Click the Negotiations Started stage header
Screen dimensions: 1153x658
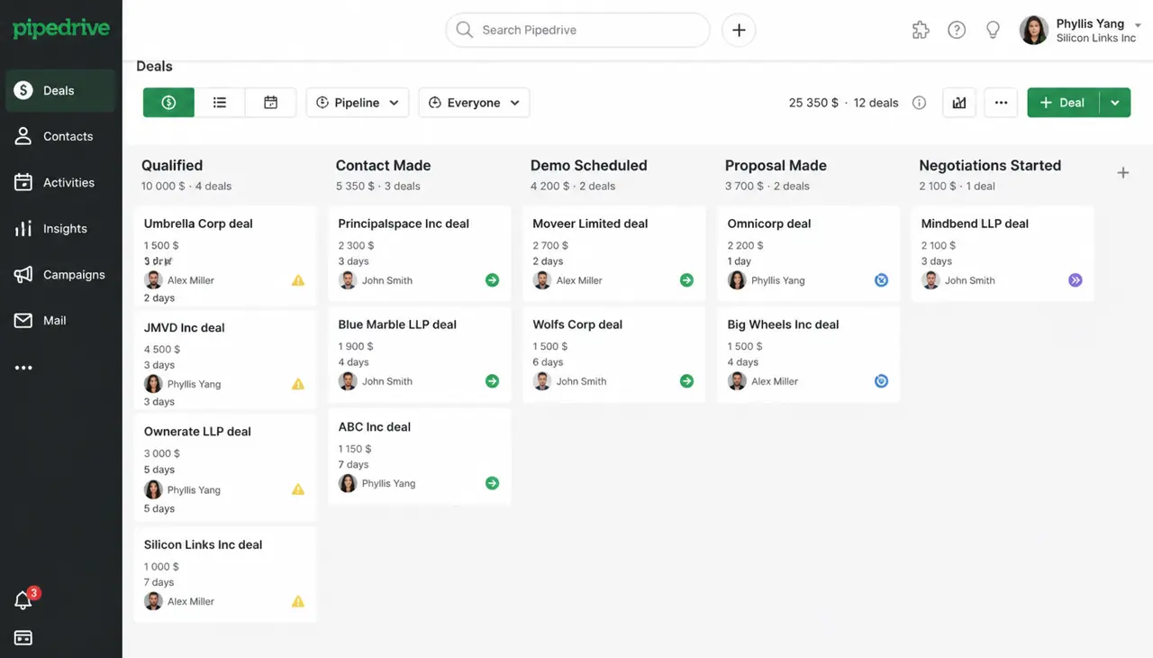click(990, 166)
